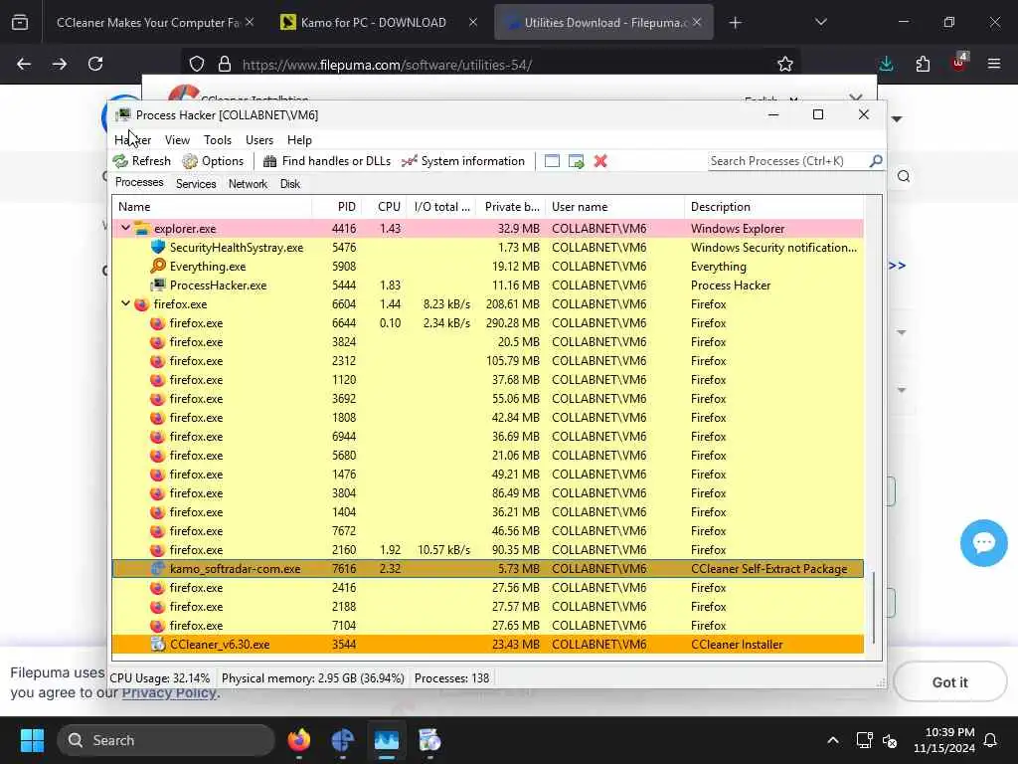Bookmark this page with star icon
Image resolution: width=1018 pixels, height=764 pixels.
pyautogui.click(x=785, y=64)
